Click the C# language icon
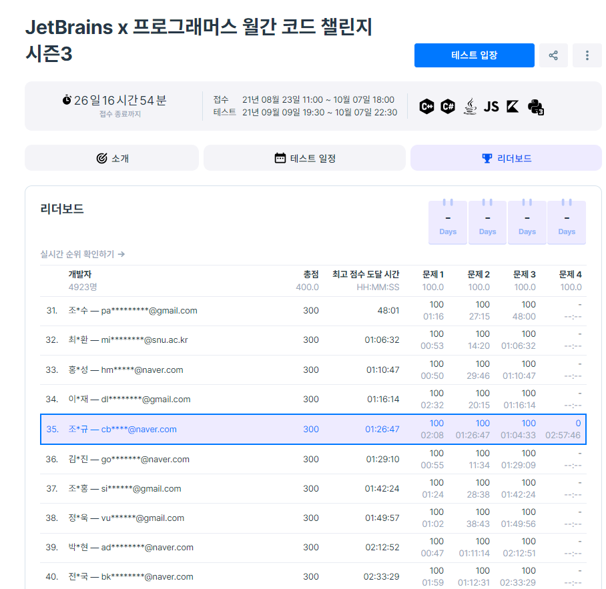The image size is (606, 589). click(448, 106)
